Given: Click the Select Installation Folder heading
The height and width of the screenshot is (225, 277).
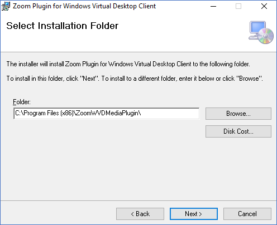Looking at the screenshot, I should [x=63, y=26].
